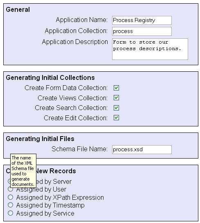This screenshot has height=223, width=200.
Task: Toggle the Create Search Collection checkbox
Action: pos(116,108)
